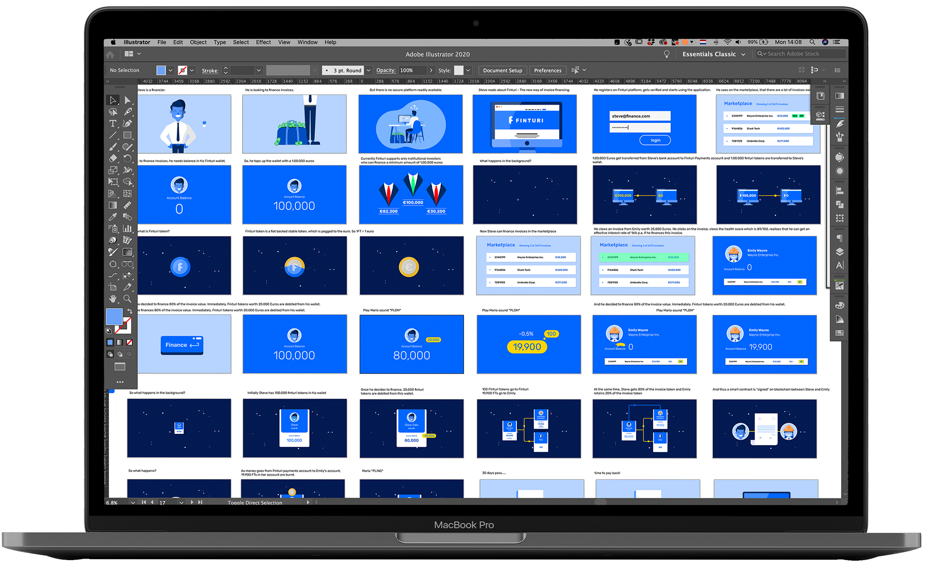Open the Color Guide panel
The width and height of the screenshot is (925, 562).
click(840, 319)
